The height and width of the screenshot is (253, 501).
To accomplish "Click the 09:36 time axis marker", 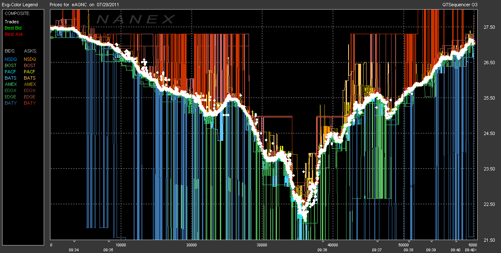I will (x=322, y=250).
